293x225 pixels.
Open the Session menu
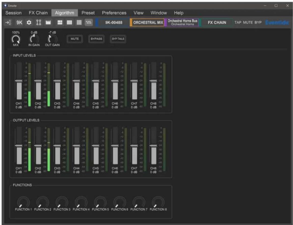13,13
